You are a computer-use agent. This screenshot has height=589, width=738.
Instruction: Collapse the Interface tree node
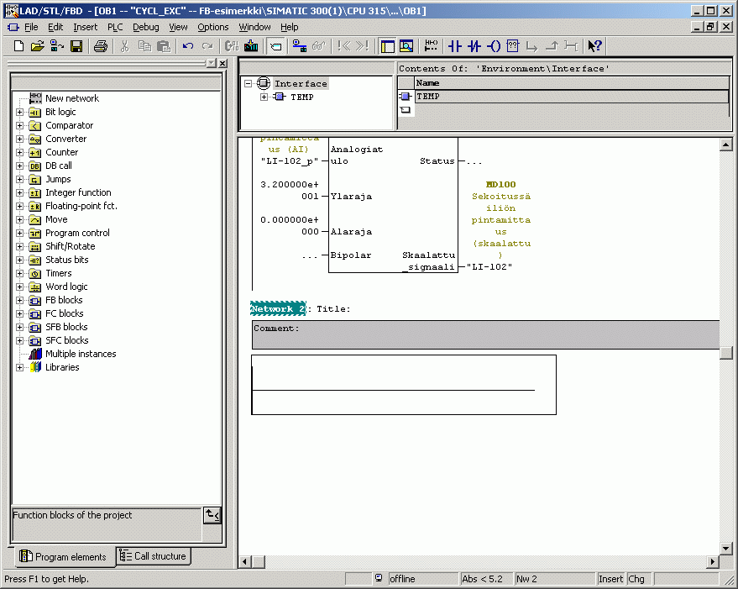pos(248,84)
